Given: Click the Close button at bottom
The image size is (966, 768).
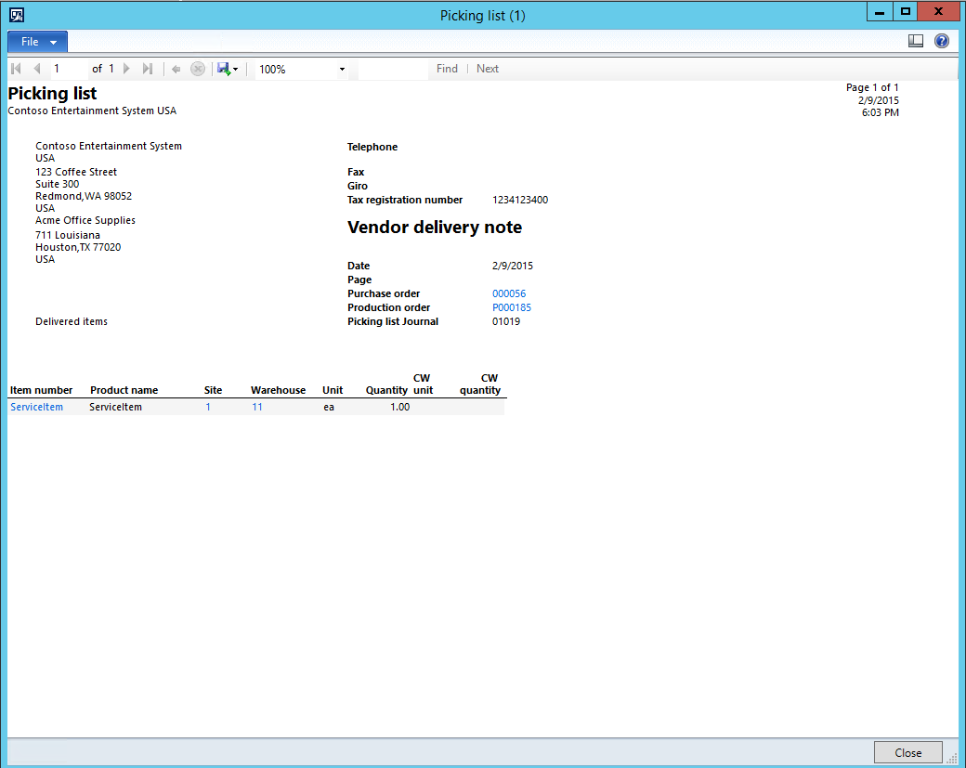Looking at the screenshot, I should [907, 752].
